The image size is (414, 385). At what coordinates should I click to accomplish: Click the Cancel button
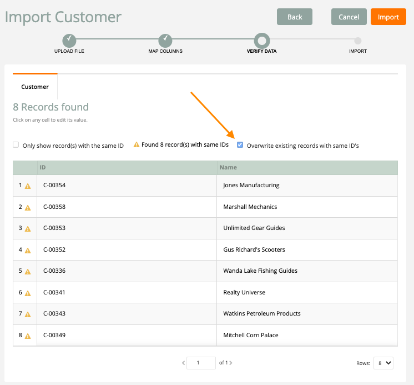click(x=349, y=17)
